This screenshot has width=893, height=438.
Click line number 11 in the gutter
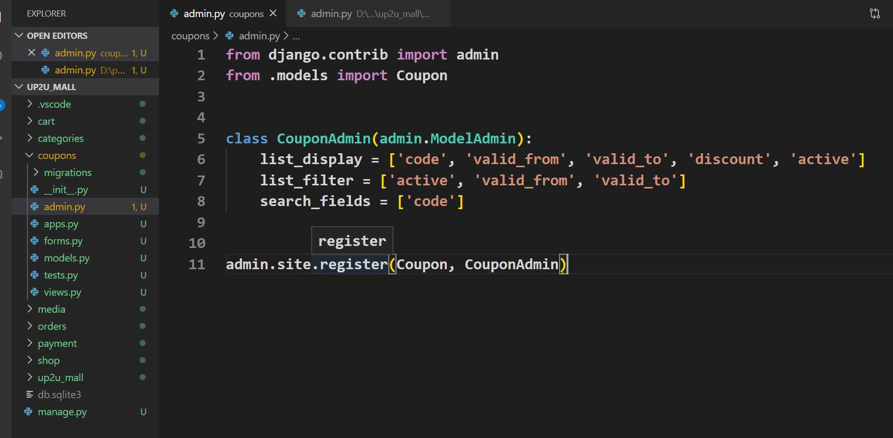pos(197,265)
